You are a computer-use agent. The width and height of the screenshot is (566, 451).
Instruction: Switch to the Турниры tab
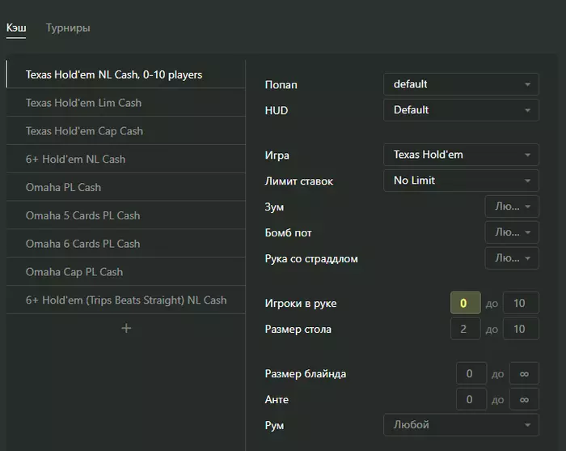(68, 28)
